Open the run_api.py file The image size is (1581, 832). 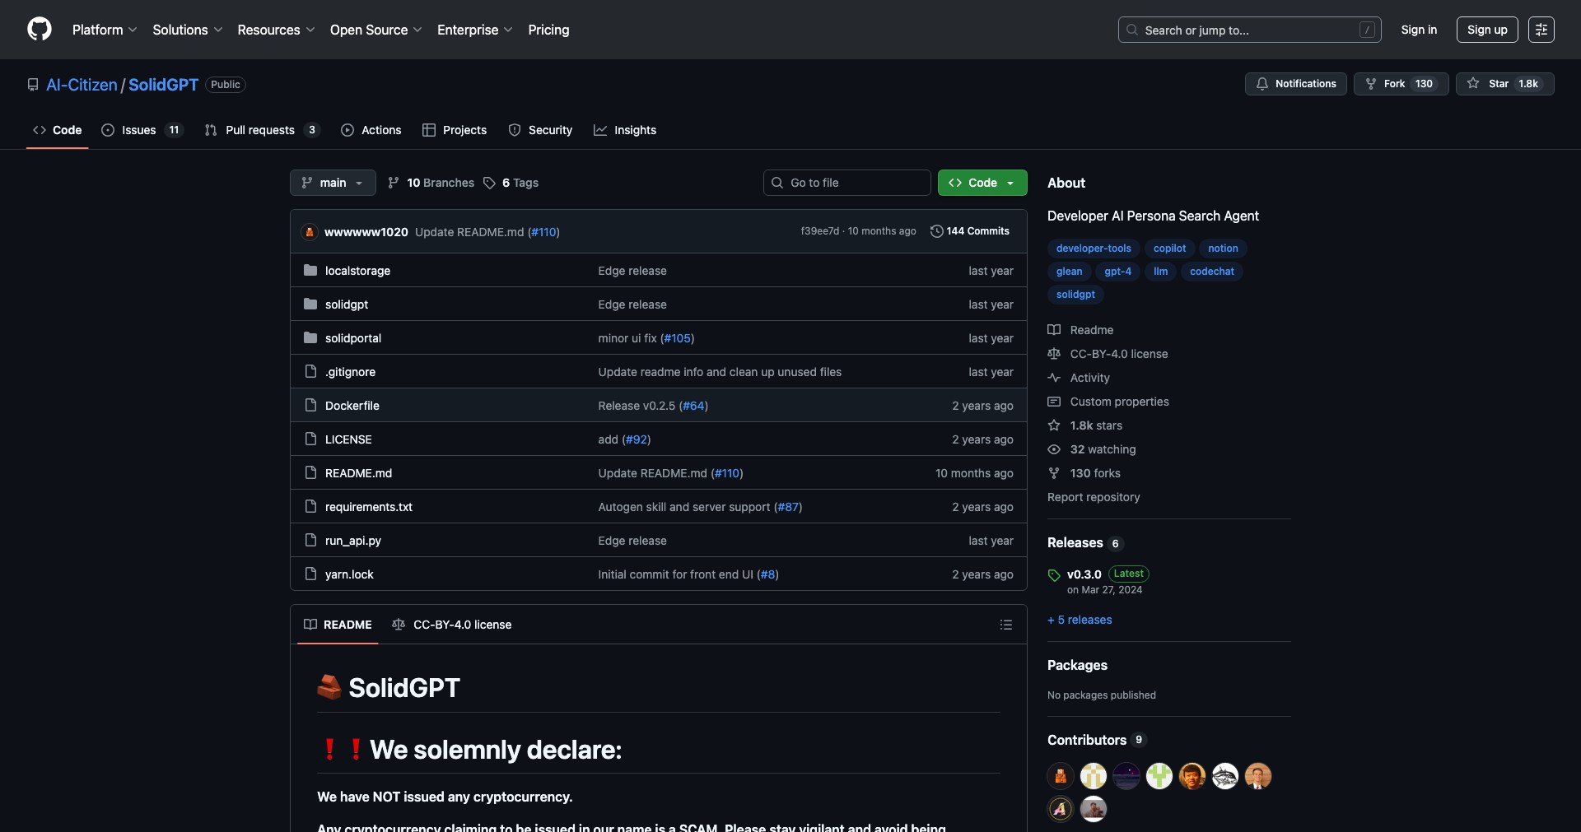353,541
